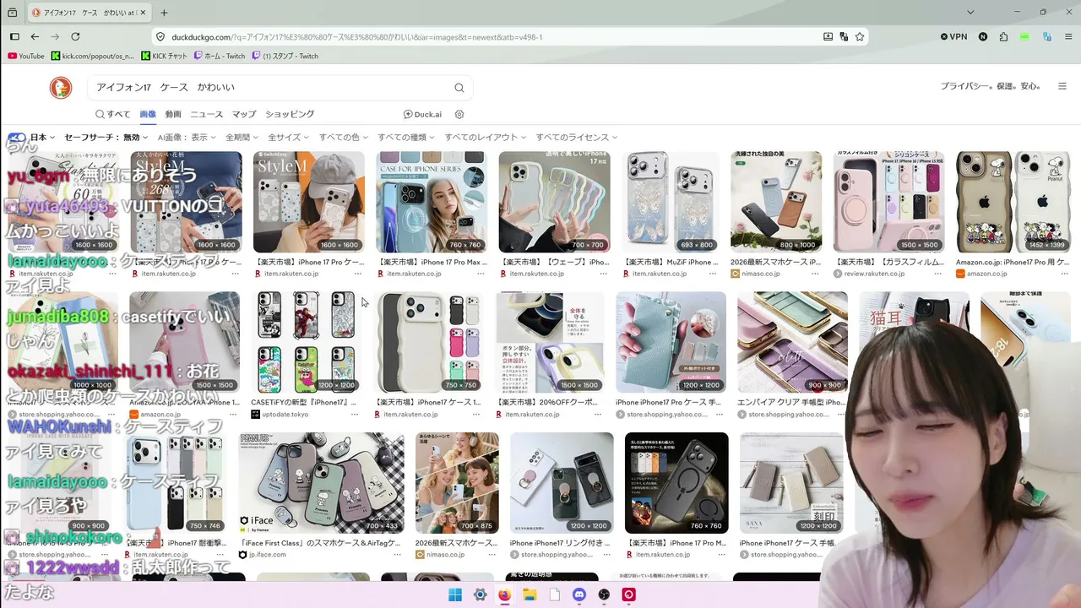Open the KICK チャット bookmark
This screenshot has width=1081, height=608.
[x=165, y=57]
